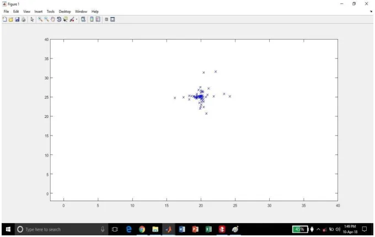Click the x-axis label 35
The image size is (375, 237).
point(304,206)
